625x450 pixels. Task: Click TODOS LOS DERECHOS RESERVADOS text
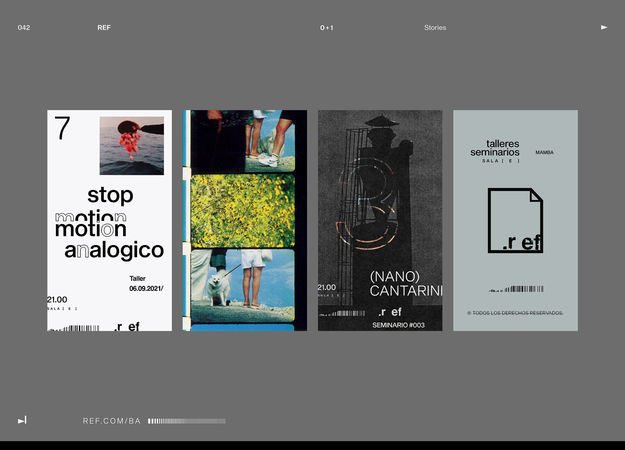coord(515,313)
